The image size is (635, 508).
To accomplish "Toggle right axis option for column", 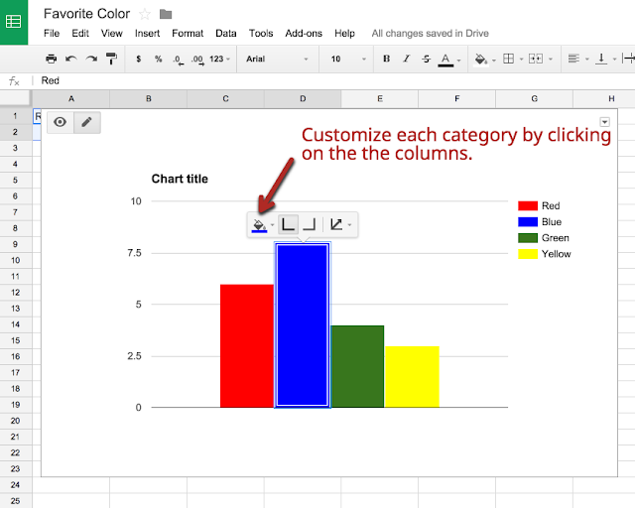I will click(x=309, y=224).
